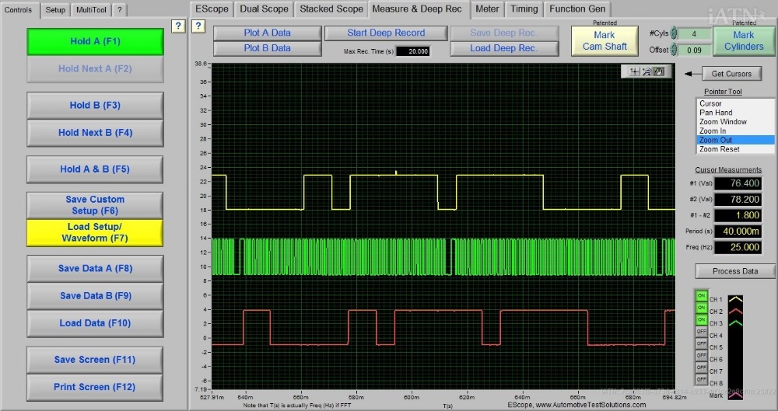This screenshot has width=778, height=411.
Task: Turn off channel CH 1
Action: (701, 296)
